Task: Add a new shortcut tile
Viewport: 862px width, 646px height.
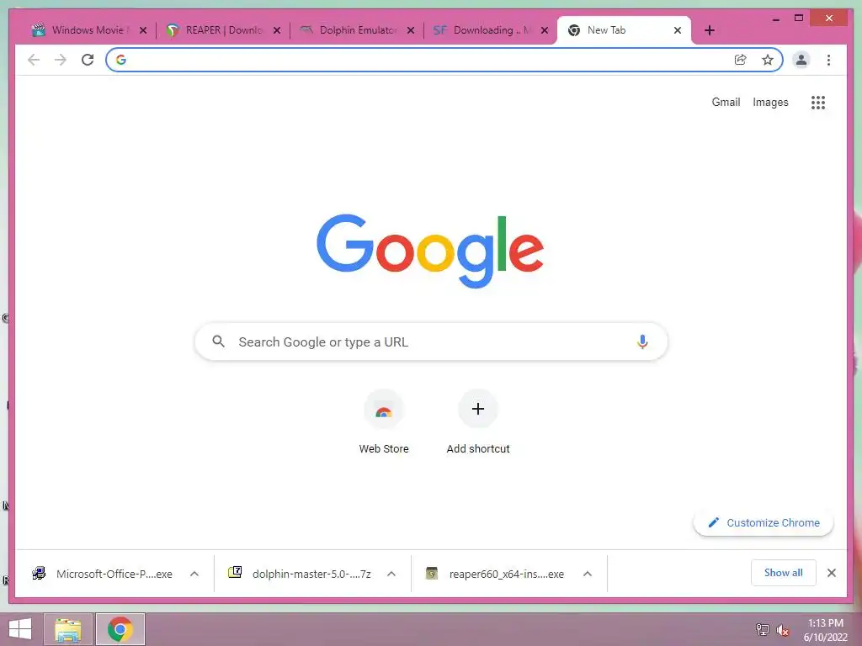Action: [x=478, y=421]
